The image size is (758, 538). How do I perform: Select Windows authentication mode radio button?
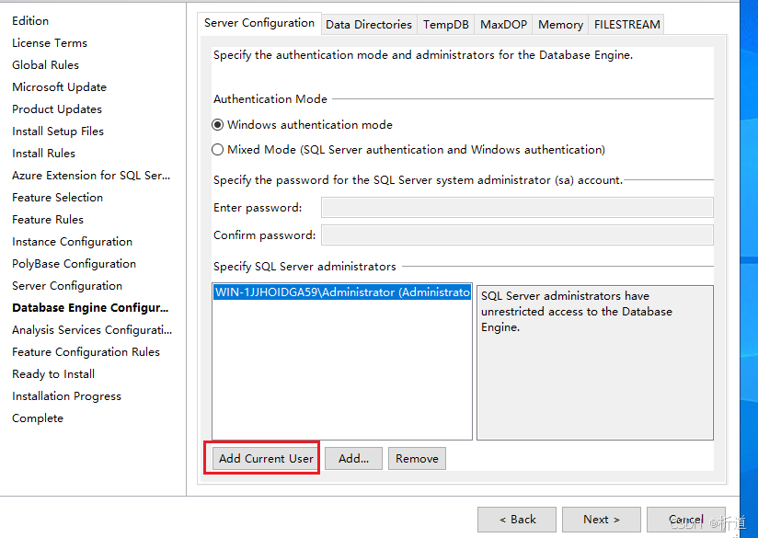(x=218, y=125)
